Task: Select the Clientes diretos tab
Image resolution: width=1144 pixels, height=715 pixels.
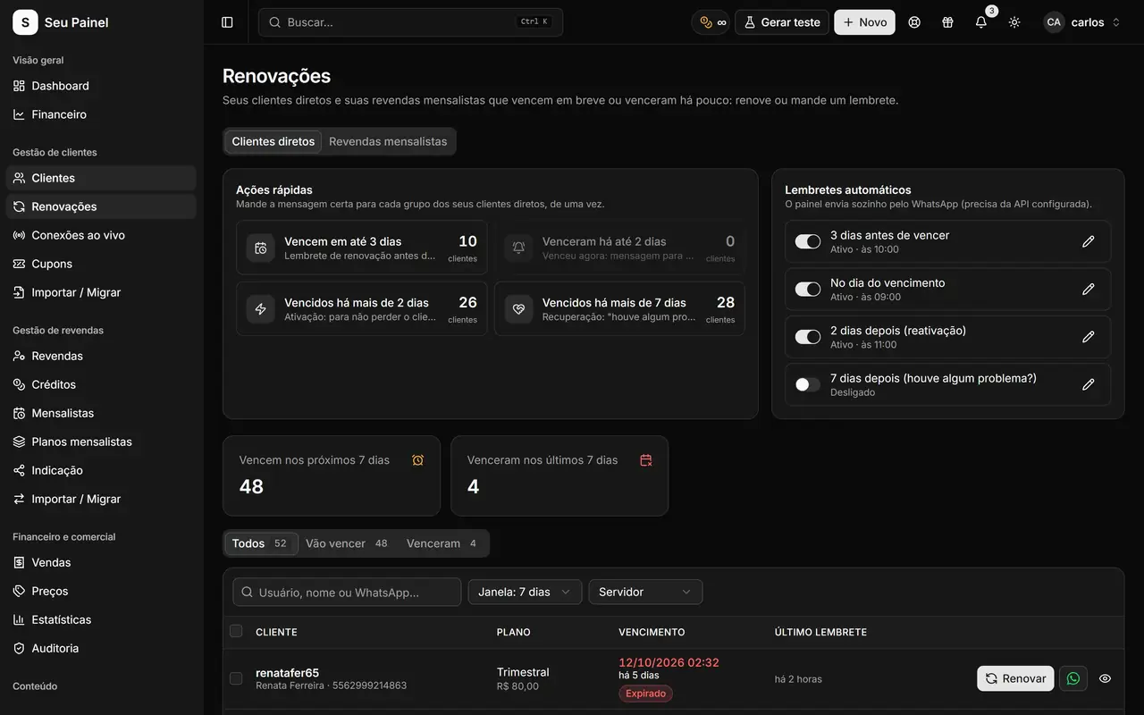Action: [273, 141]
